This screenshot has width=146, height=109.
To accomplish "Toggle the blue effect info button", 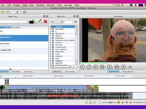I will click(x=76, y=22).
